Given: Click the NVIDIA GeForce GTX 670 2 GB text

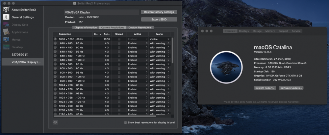Looking at the screenshot, I should coord(284,76).
